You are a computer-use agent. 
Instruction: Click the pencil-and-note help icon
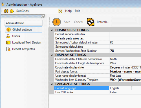point(60,11)
